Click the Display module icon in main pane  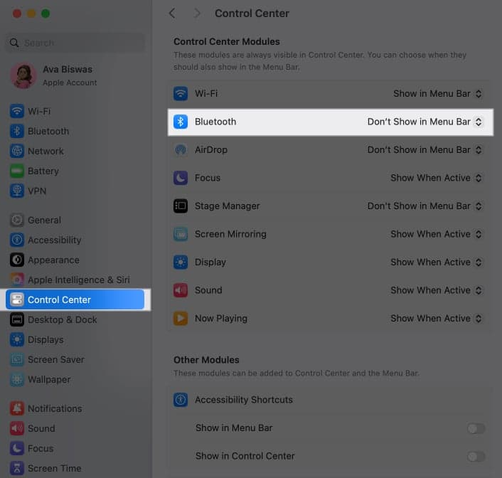click(181, 262)
